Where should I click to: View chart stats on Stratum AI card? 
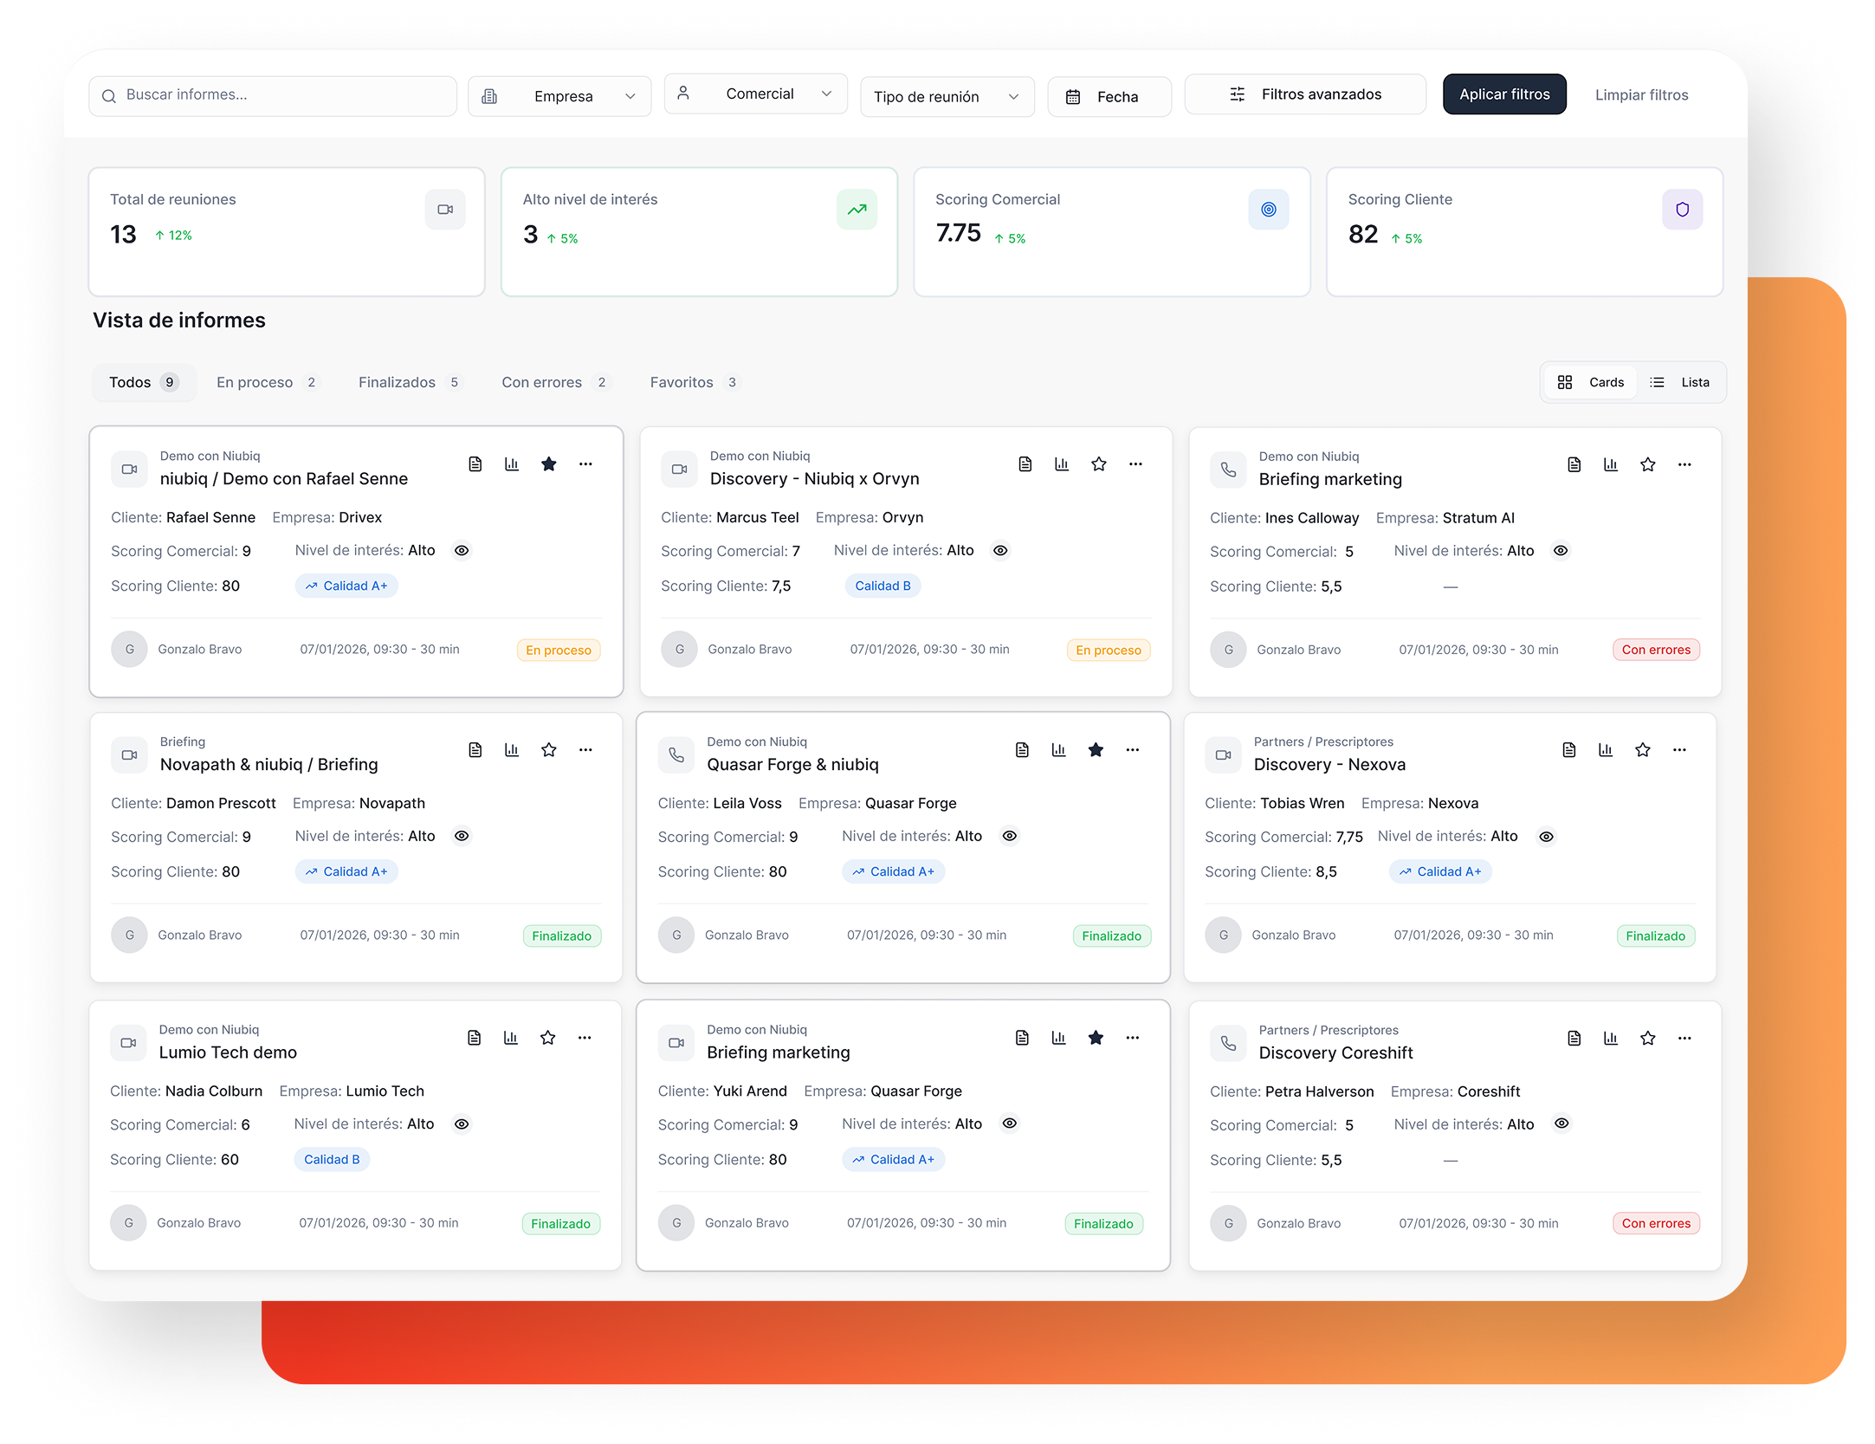pyautogui.click(x=1611, y=465)
